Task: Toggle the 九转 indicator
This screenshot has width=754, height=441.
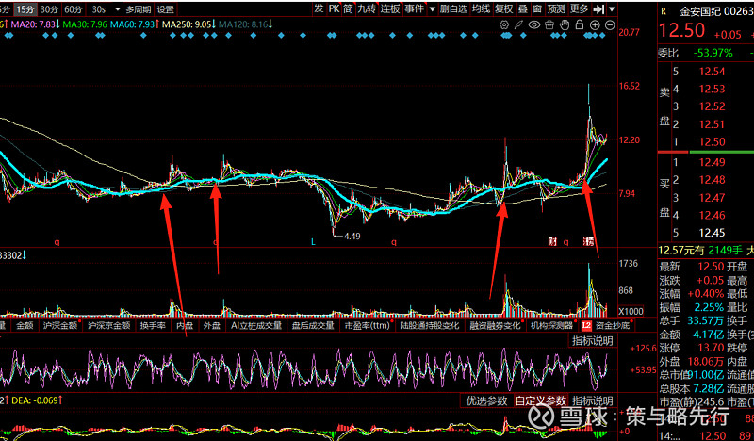Action: pyautogui.click(x=367, y=9)
